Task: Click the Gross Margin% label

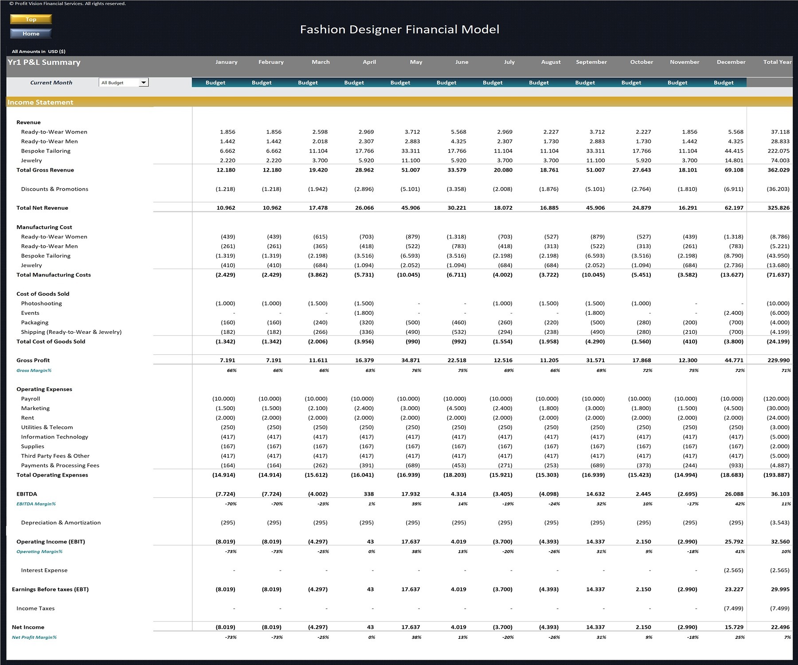Action: click(34, 370)
